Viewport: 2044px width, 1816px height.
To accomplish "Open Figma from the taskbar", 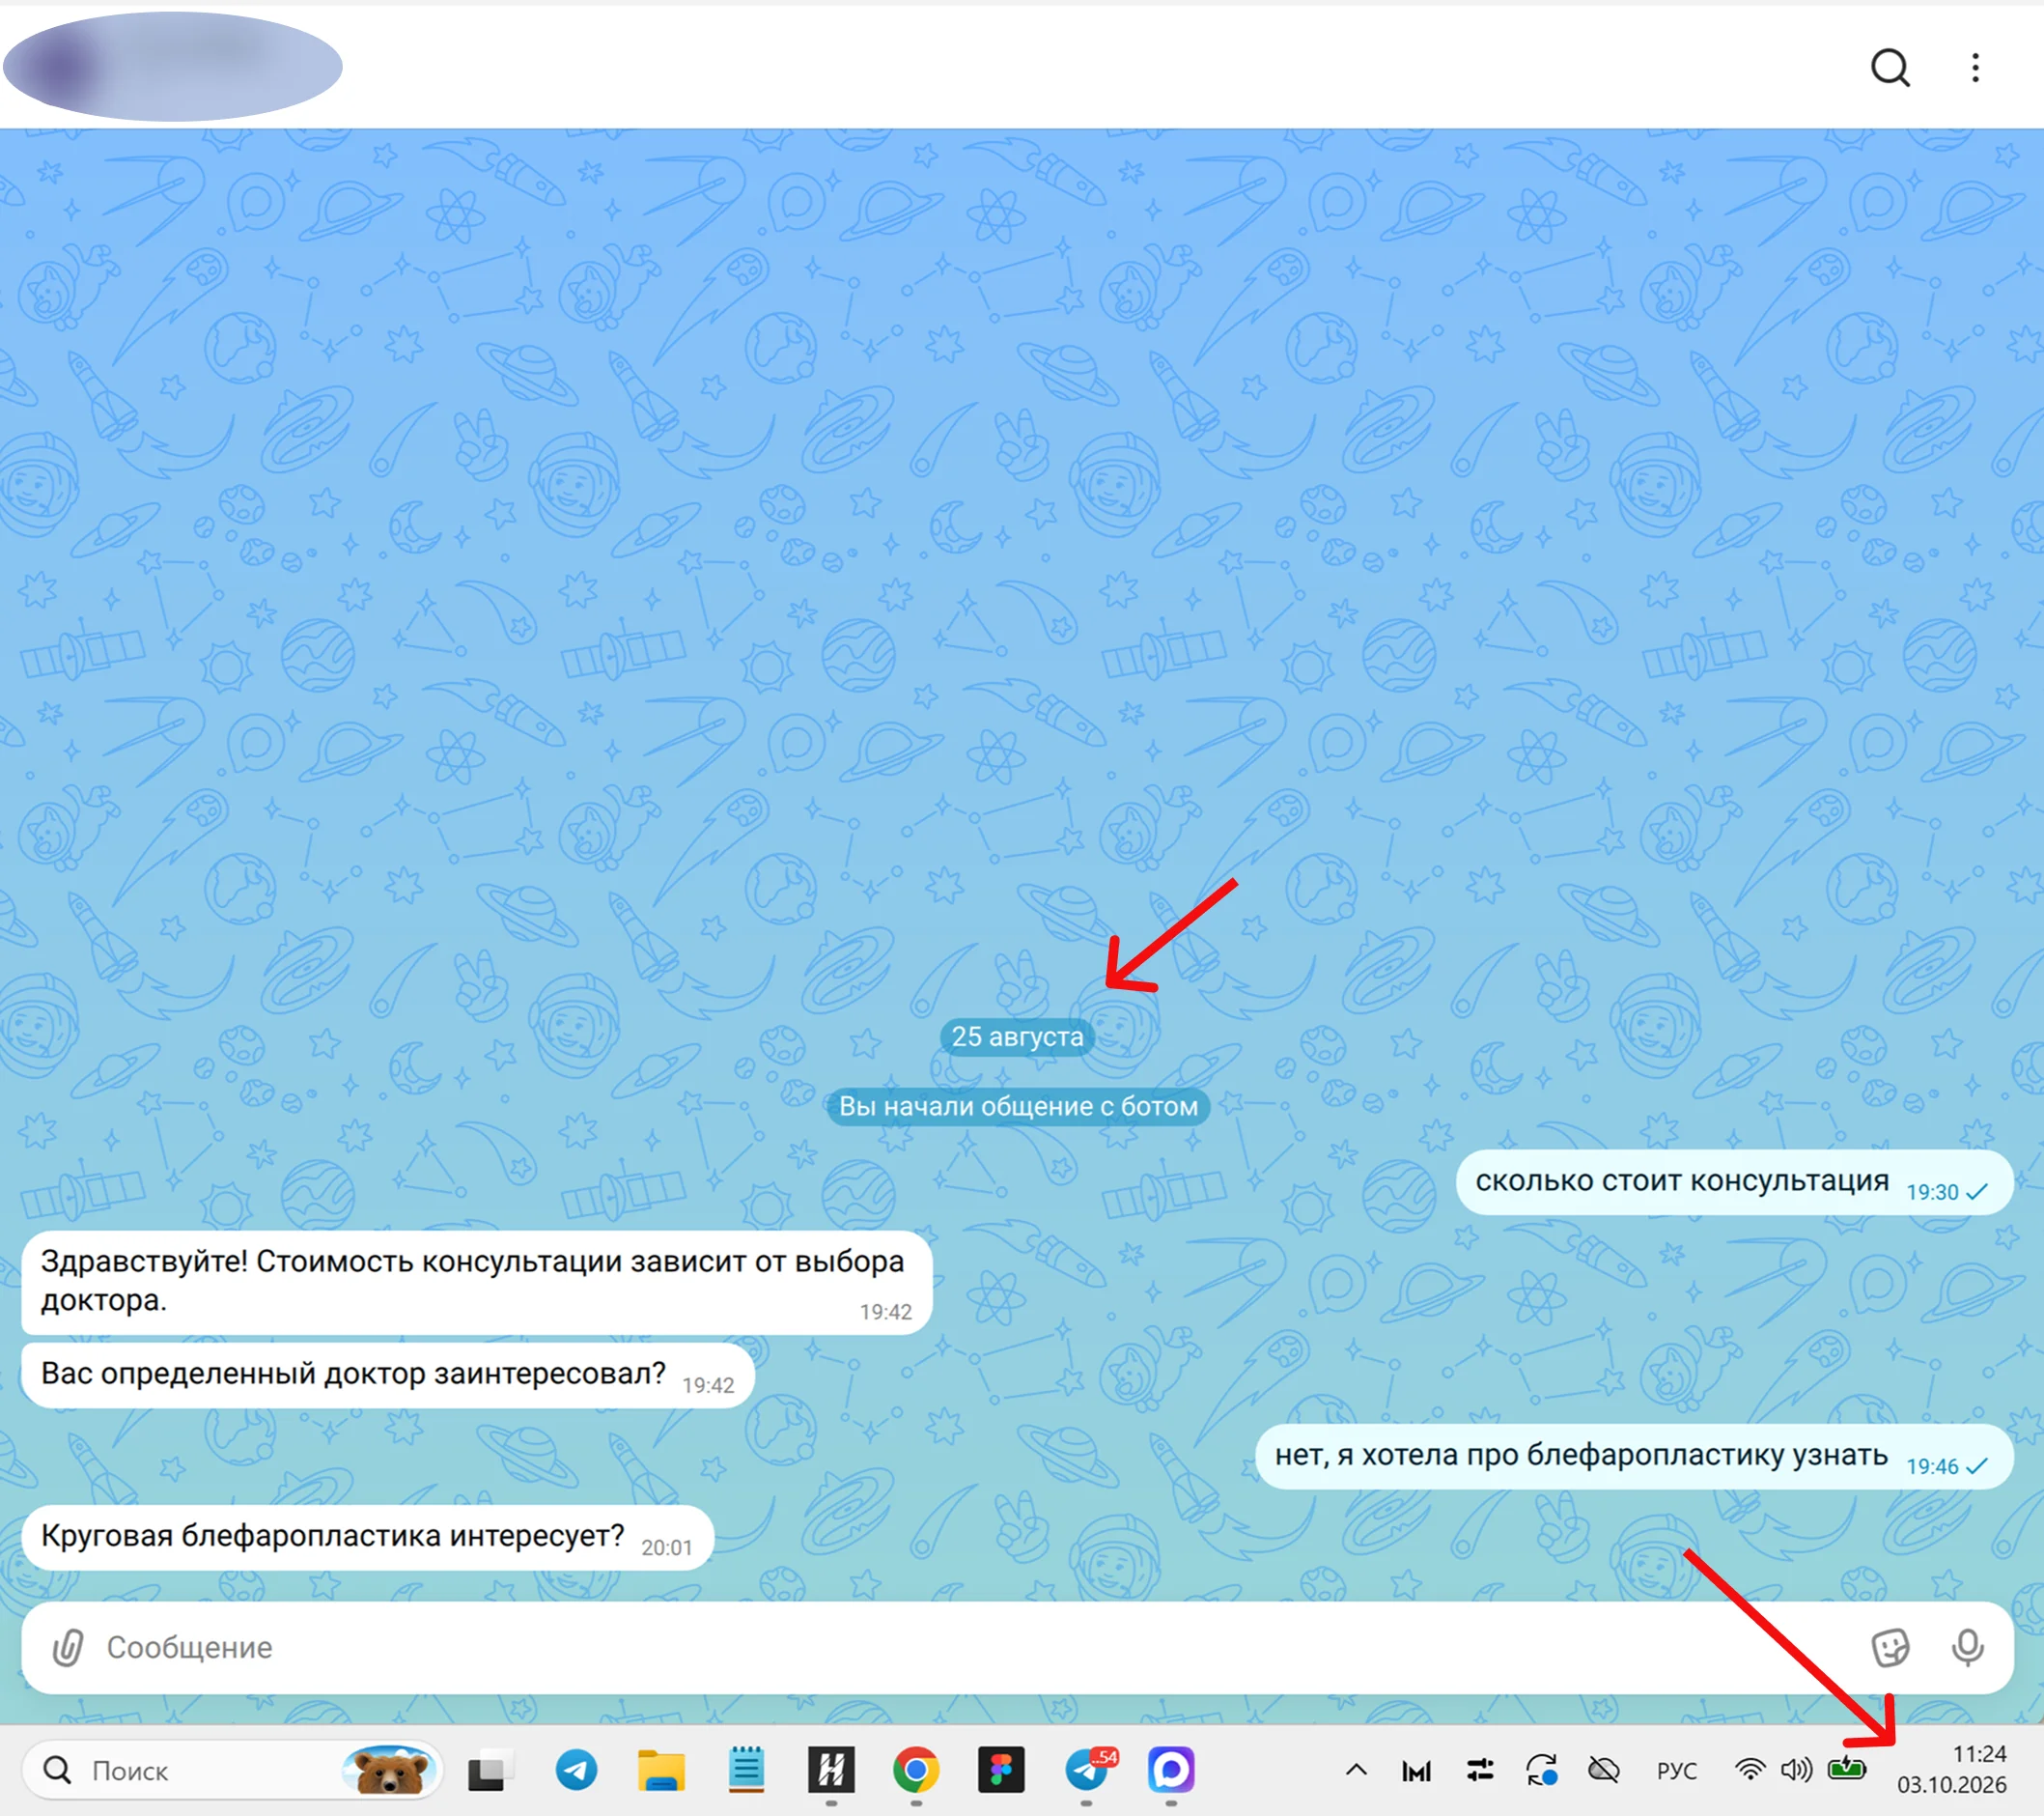I will (x=1001, y=1771).
